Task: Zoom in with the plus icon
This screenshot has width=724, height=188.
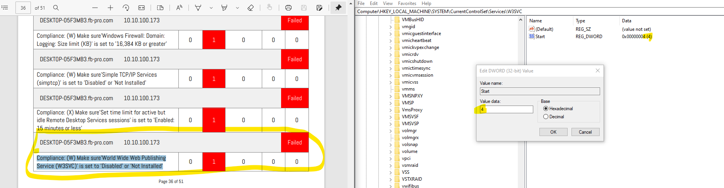Action: [x=110, y=8]
